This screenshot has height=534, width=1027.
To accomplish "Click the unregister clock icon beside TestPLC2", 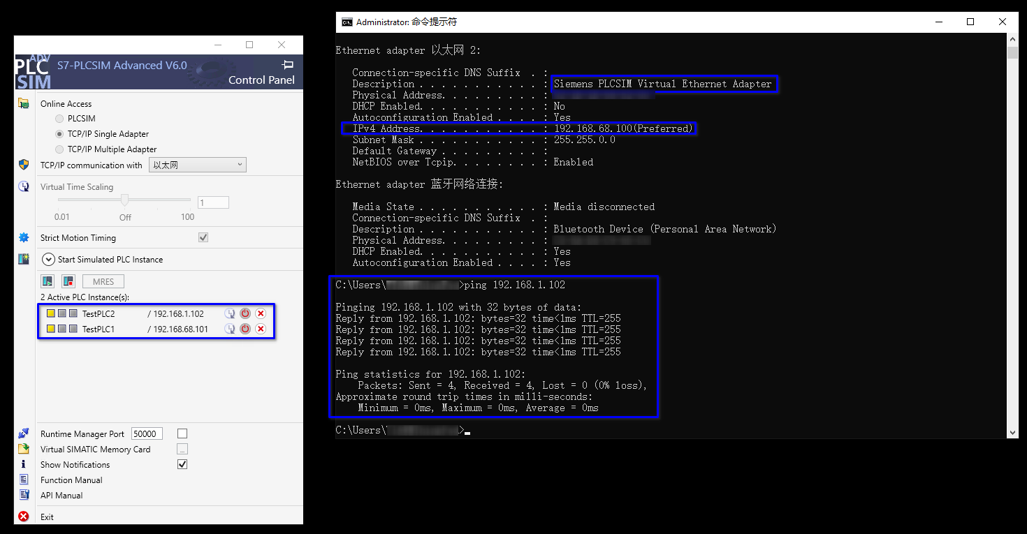I will pos(230,313).
